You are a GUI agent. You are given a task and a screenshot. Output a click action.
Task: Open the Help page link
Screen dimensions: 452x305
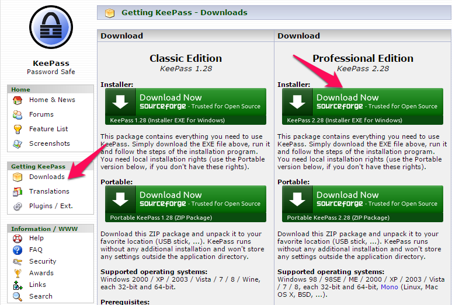pos(36,239)
